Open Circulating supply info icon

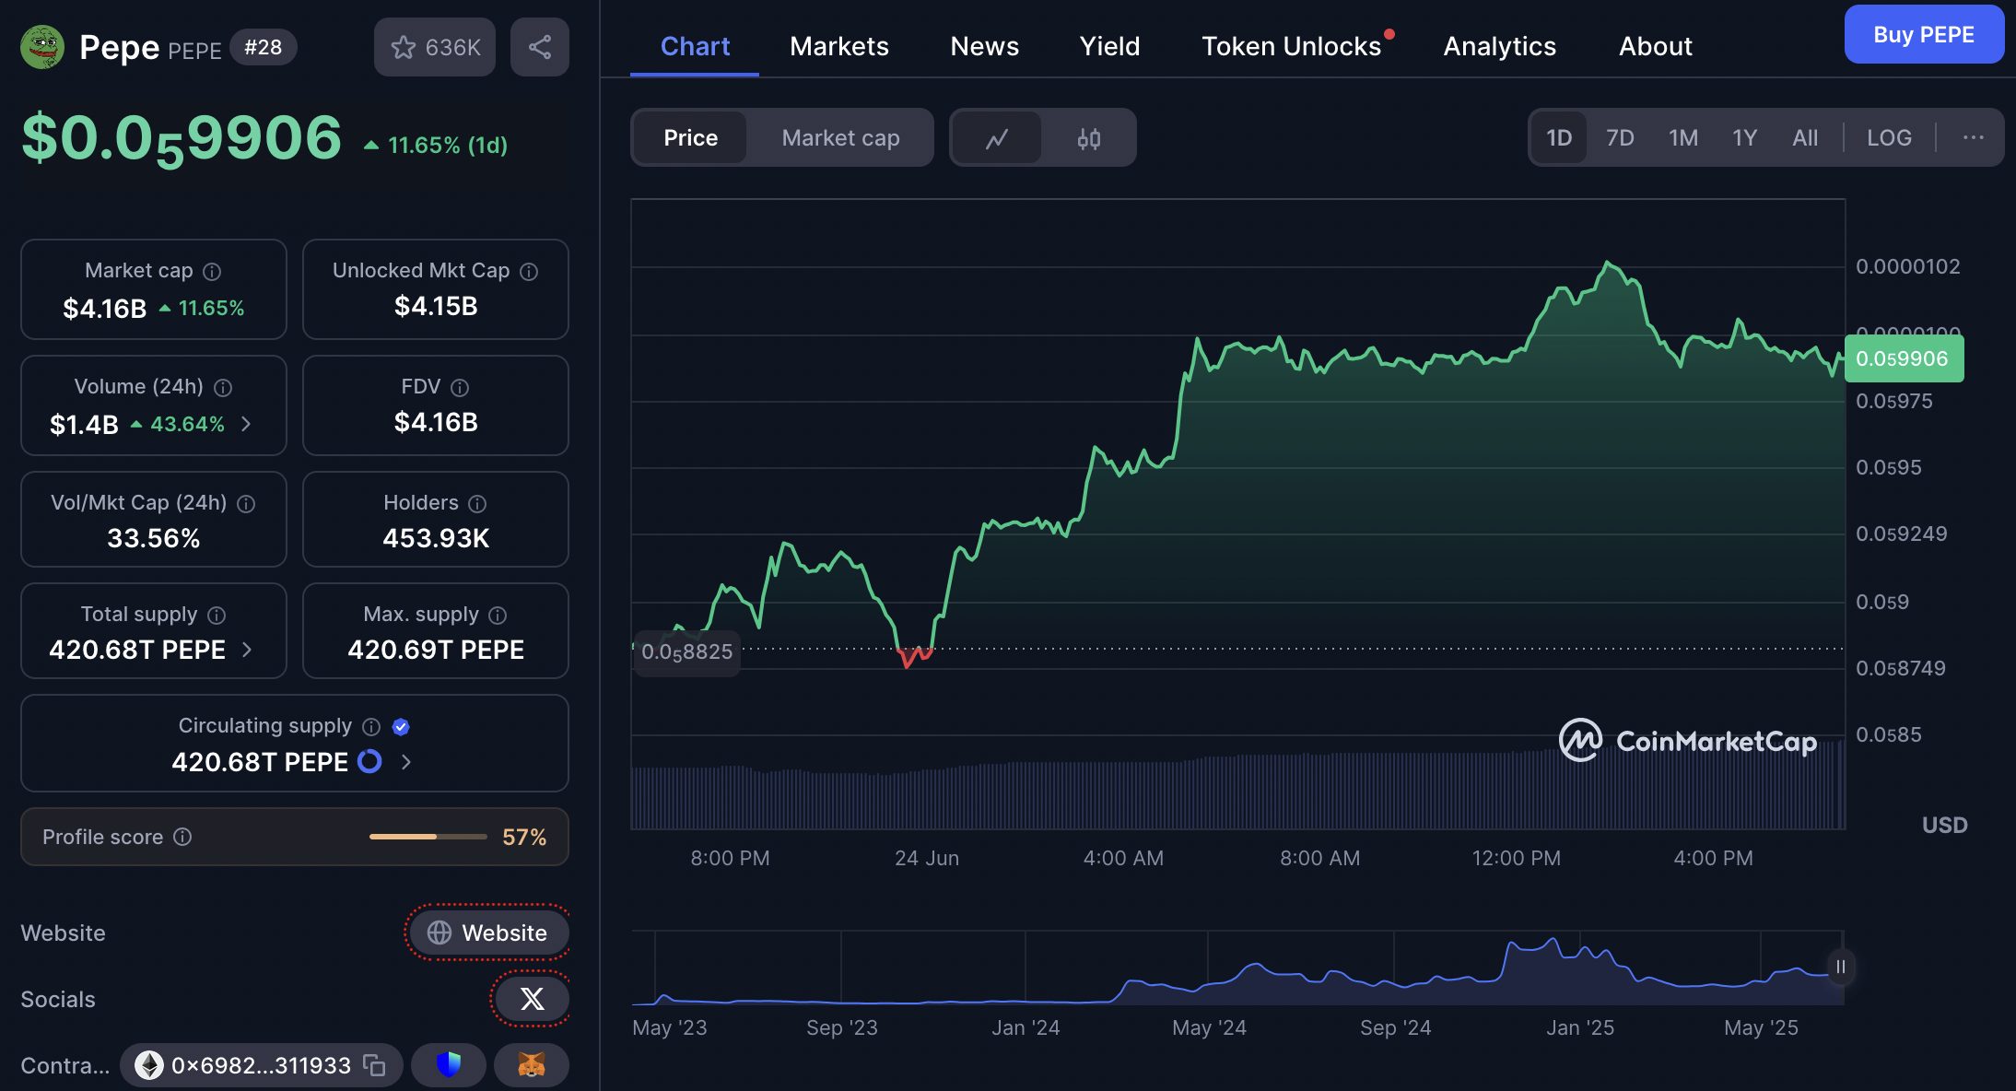click(x=371, y=726)
